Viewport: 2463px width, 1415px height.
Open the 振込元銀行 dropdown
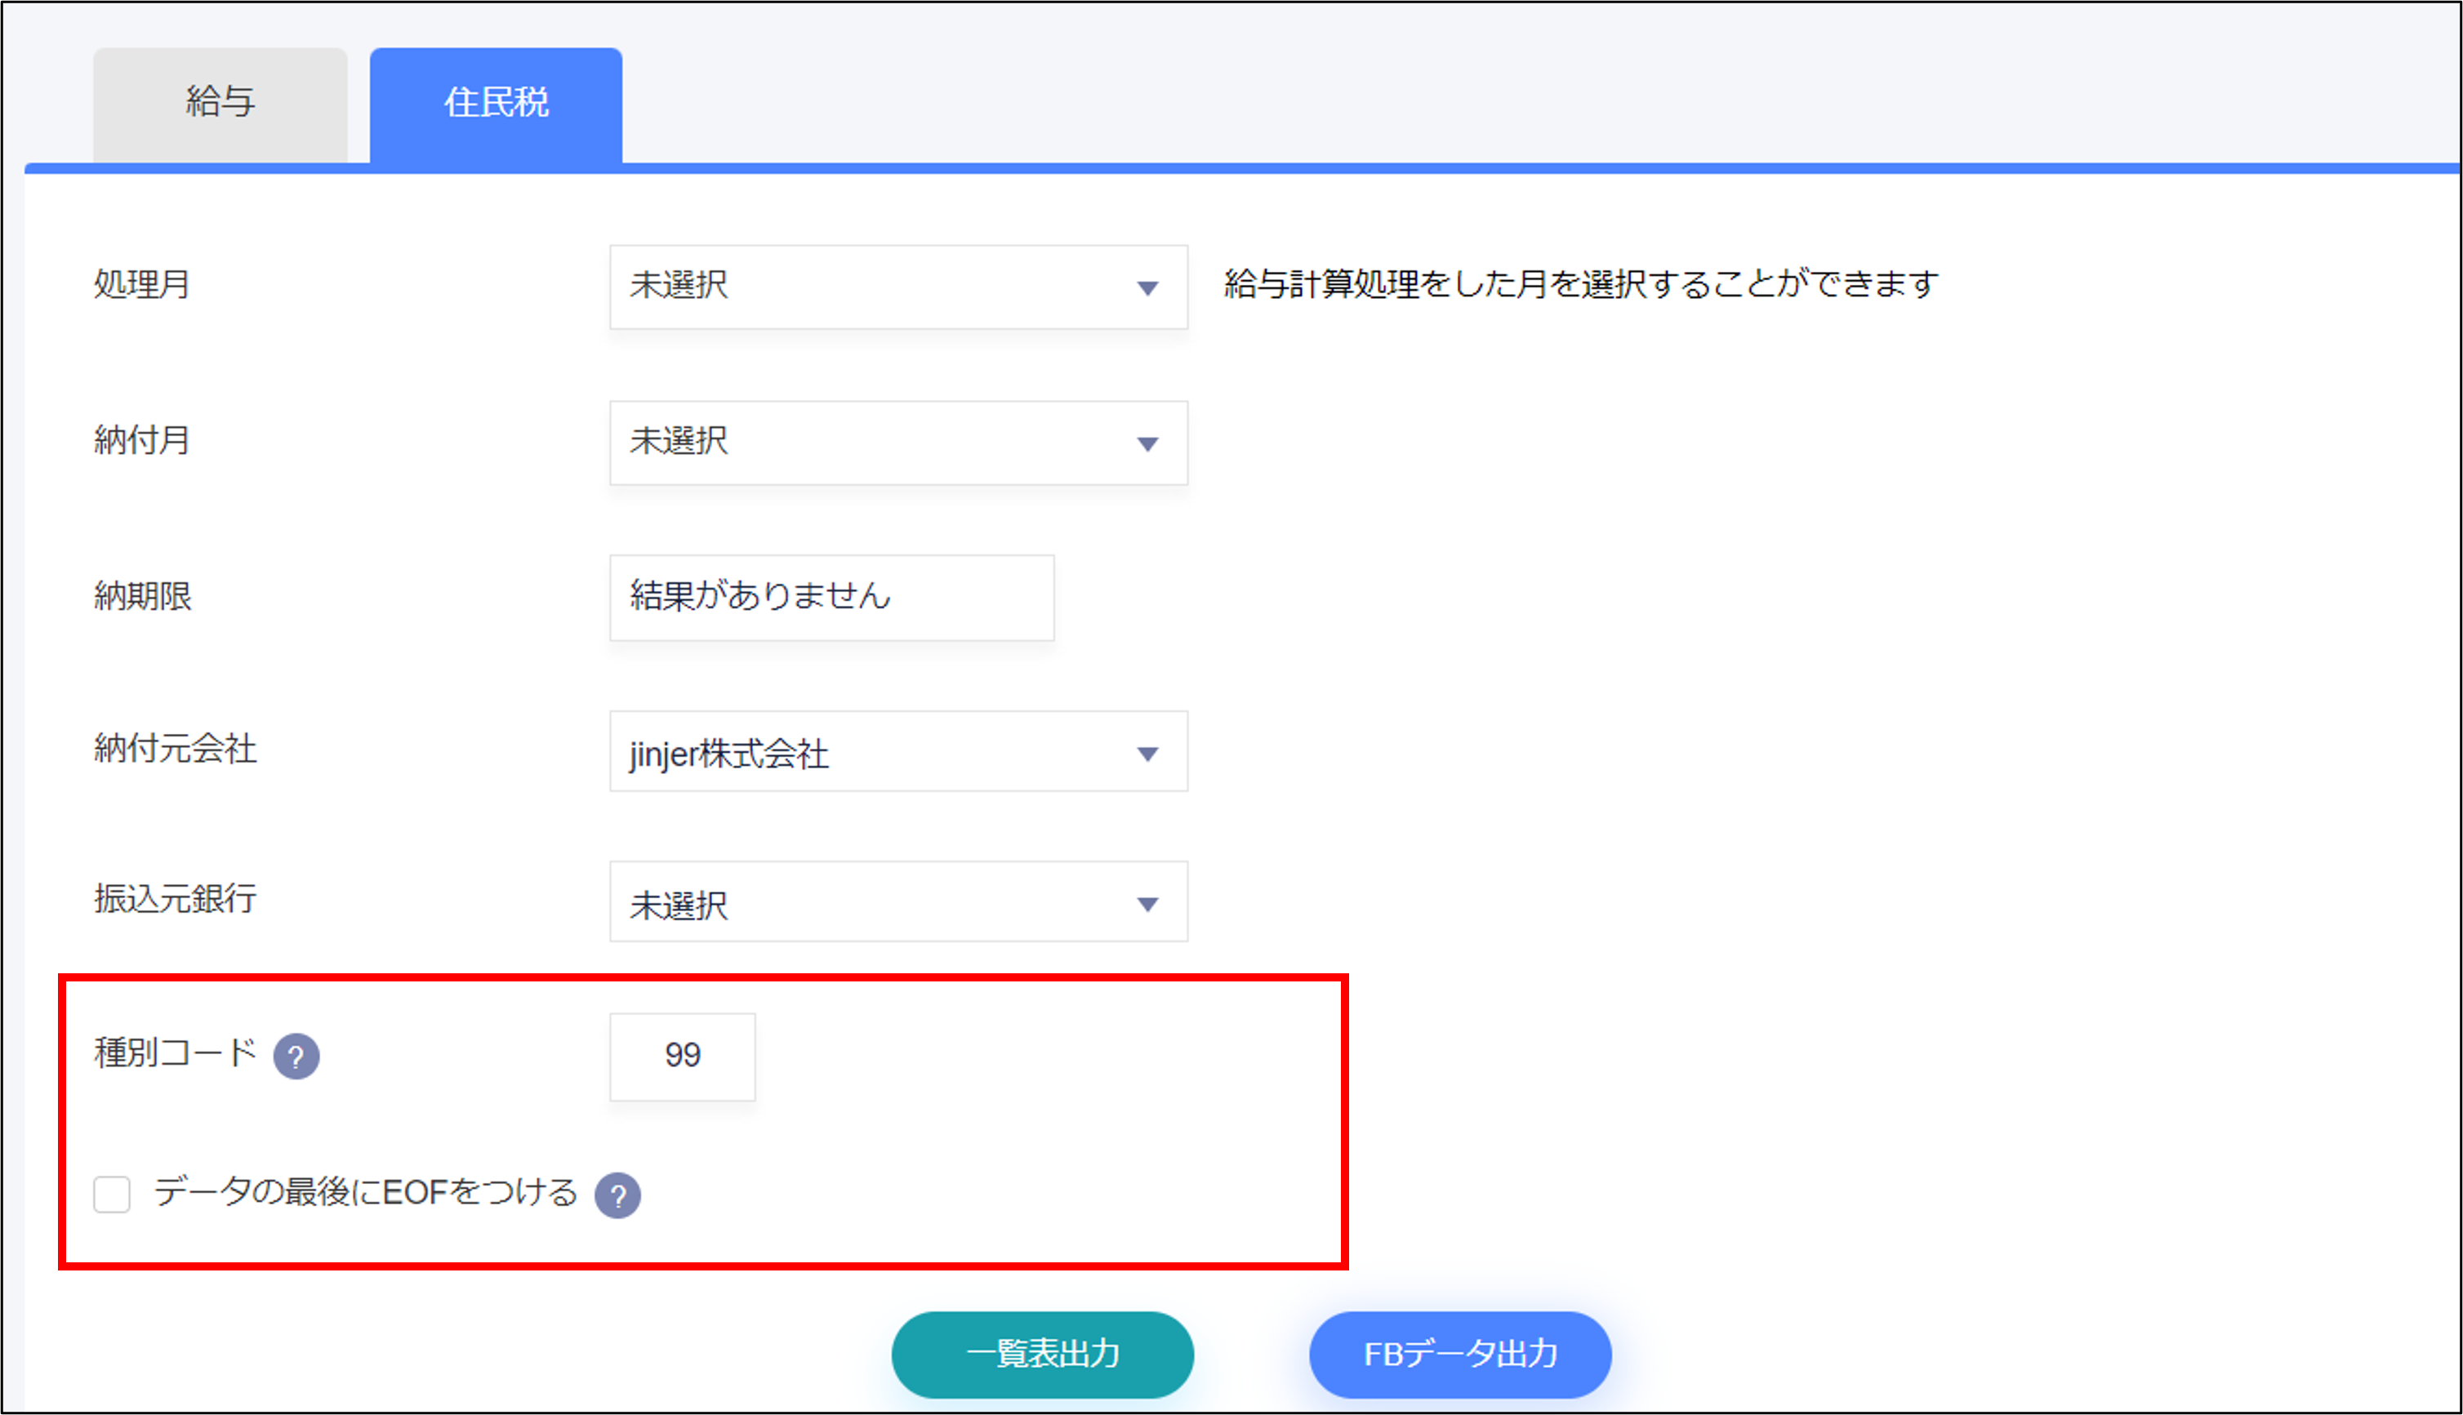(875, 903)
